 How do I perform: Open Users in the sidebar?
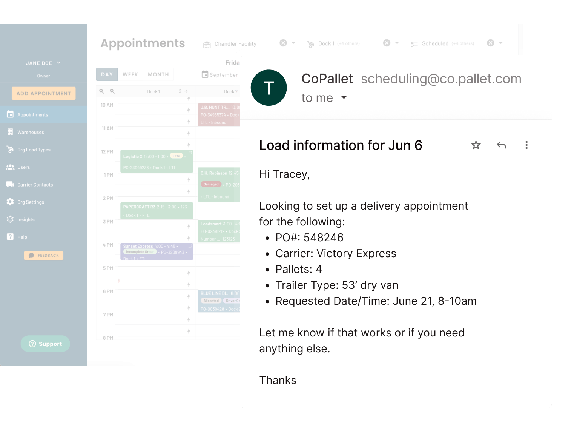coord(44,167)
